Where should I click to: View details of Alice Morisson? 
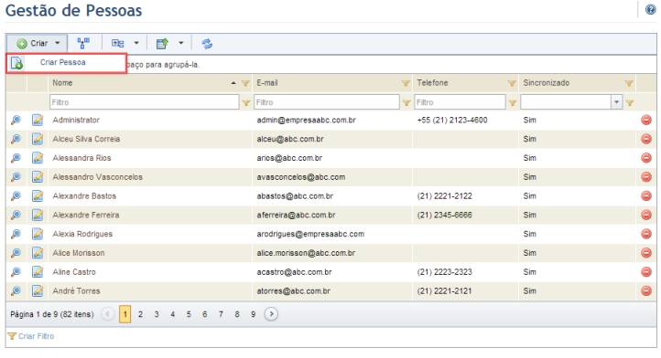(16, 253)
